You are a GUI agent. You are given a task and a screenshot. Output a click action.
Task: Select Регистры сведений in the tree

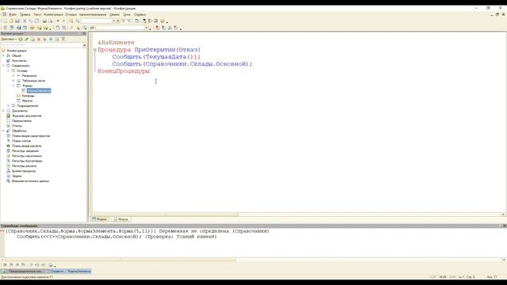click(25, 151)
